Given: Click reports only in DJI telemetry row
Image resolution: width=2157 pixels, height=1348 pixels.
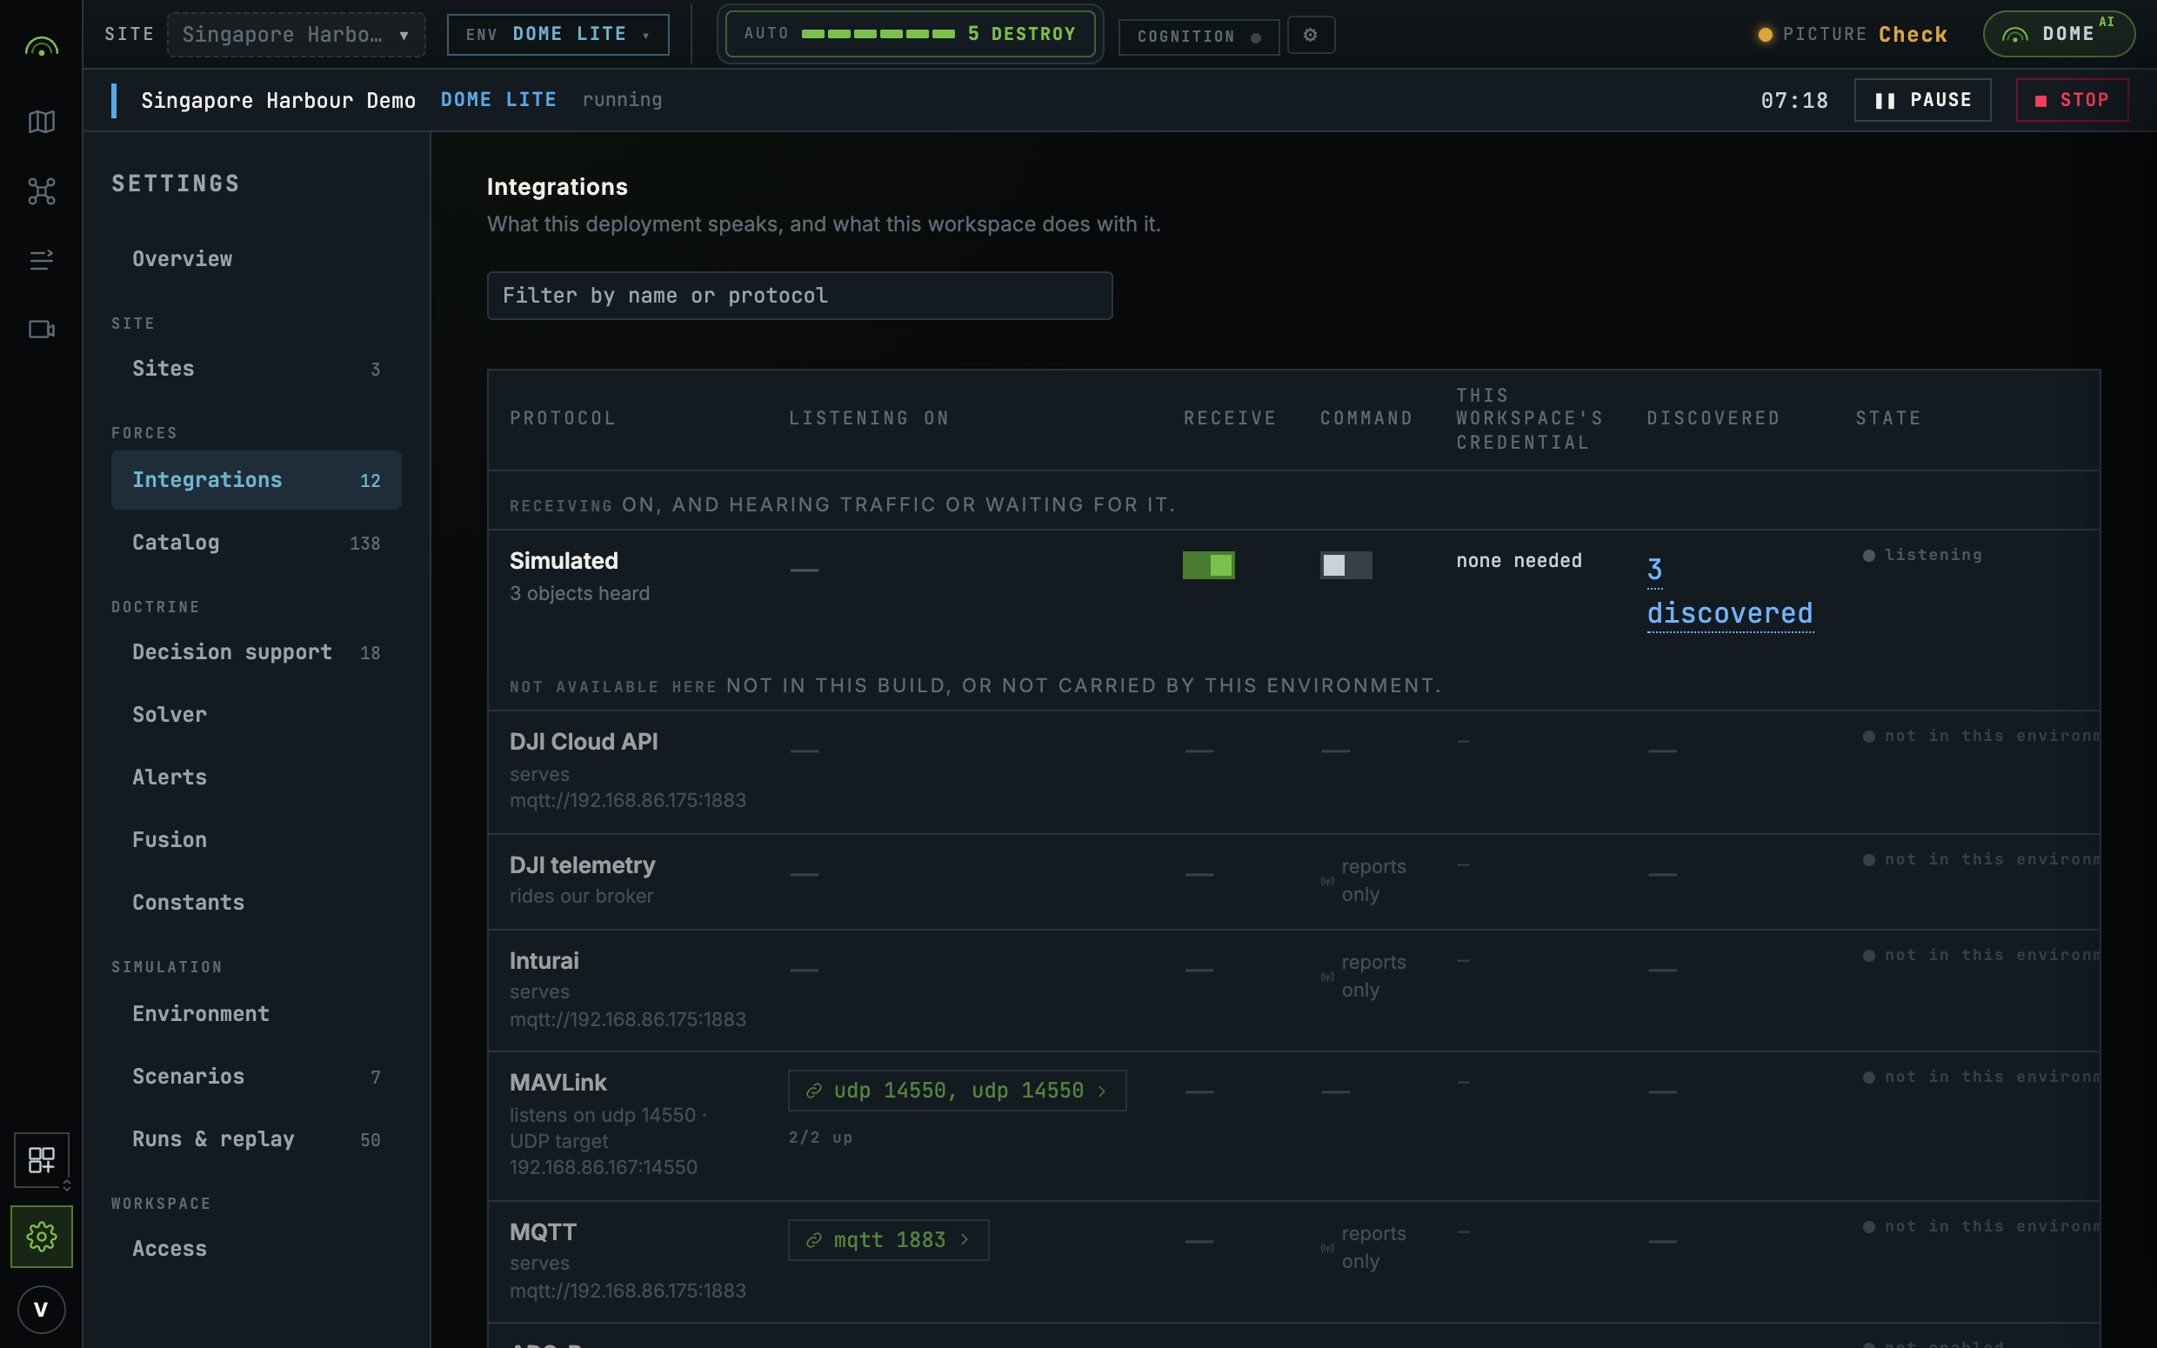Looking at the screenshot, I should coord(1372,880).
